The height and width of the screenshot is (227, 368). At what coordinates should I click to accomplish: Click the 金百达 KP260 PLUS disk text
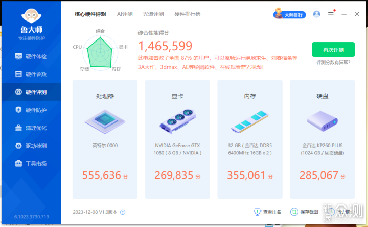(322, 149)
